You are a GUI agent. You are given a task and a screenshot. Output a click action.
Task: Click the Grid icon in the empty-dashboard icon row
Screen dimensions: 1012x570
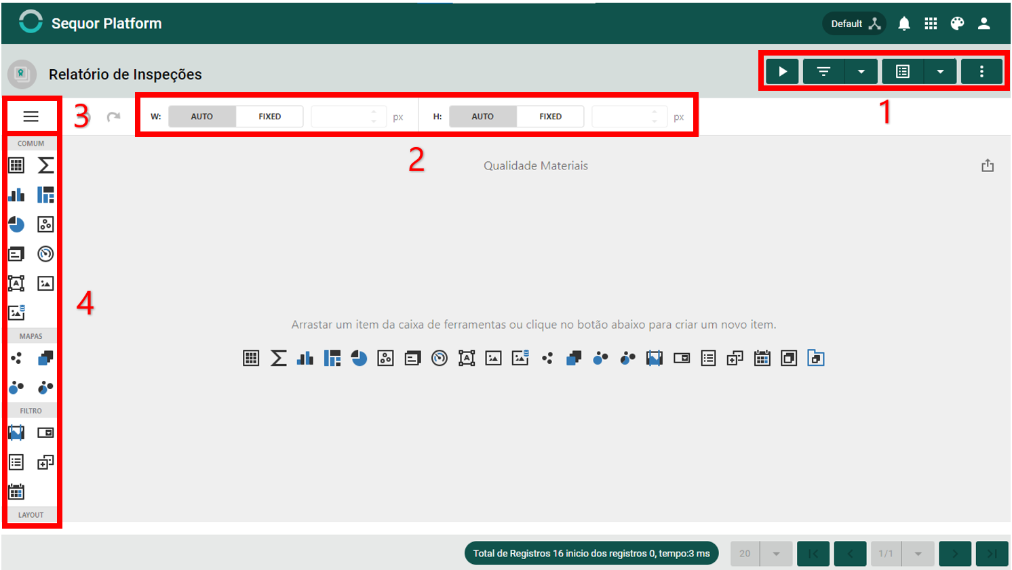(251, 358)
